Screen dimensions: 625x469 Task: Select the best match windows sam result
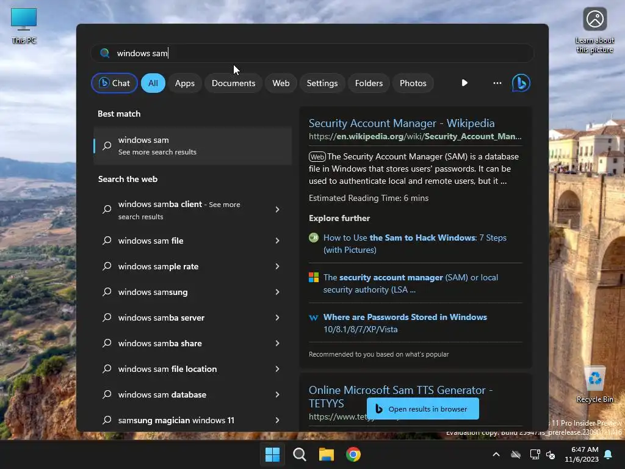click(192, 145)
